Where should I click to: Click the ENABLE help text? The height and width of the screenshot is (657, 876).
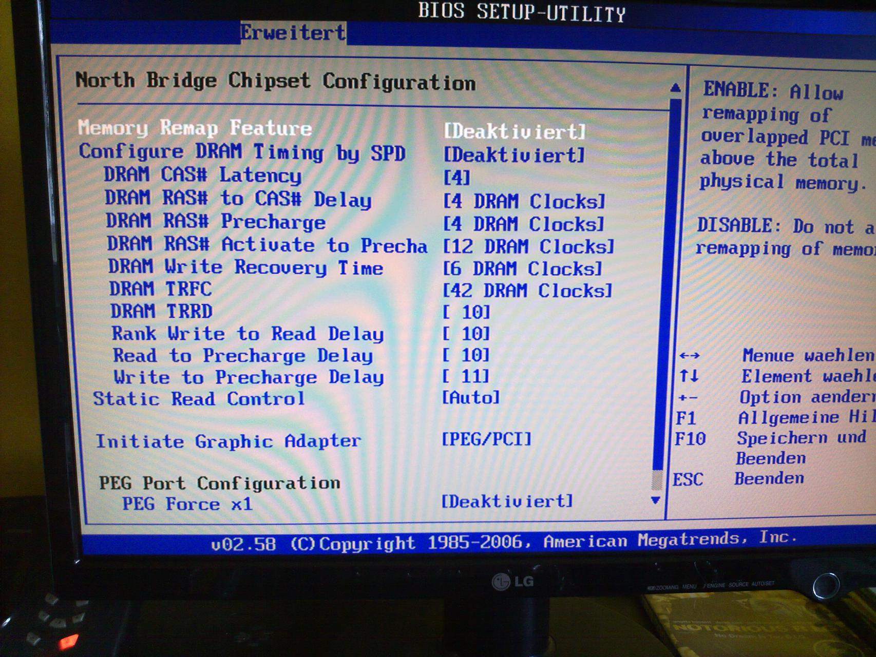[x=787, y=137]
